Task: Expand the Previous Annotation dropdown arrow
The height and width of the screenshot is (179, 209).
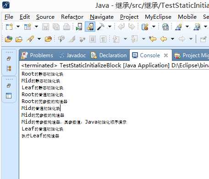Action: [x=143, y=39]
